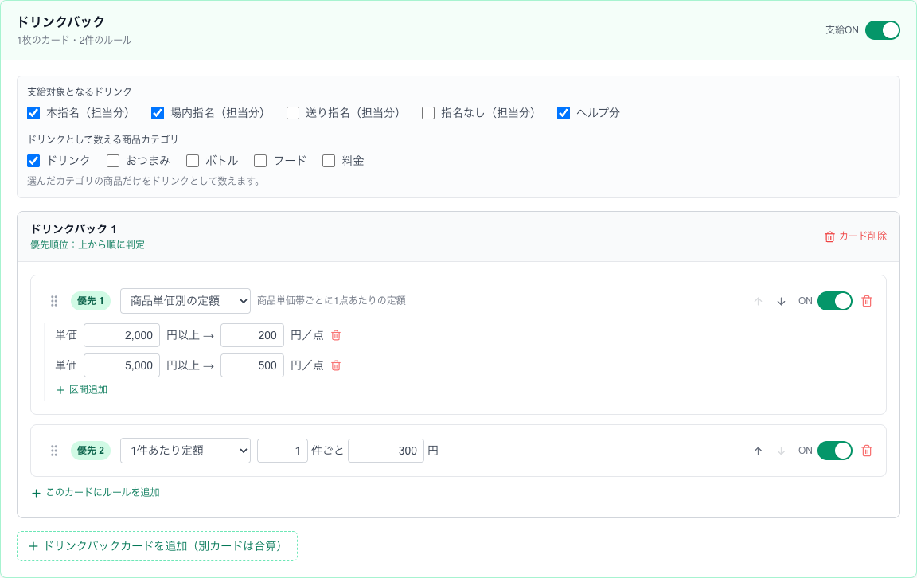Click the 5,000 unit price field
Viewport: 917px width, 578px height.
click(122, 365)
